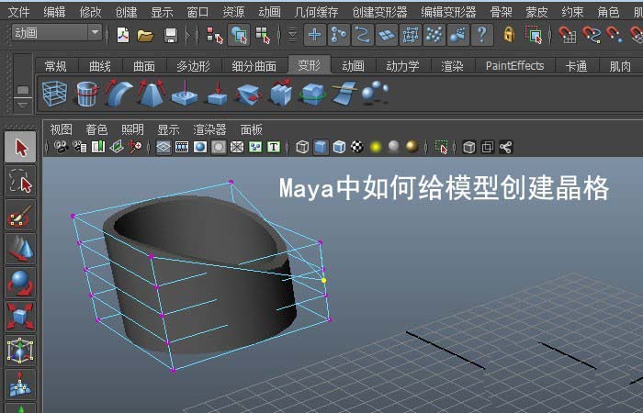Switch to the 曲线 shelf tab
Image resolution: width=643 pixels, height=413 pixels.
coord(99,66)
